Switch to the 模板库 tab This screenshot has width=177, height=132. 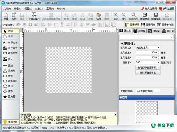pyautogui.click(x=154, y=31)
